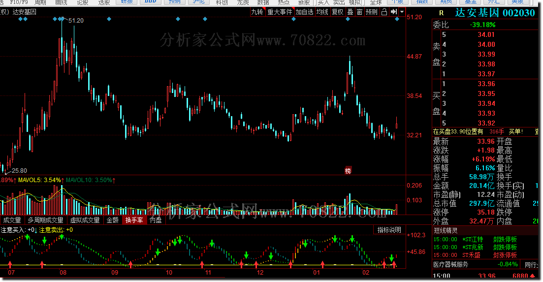
Task: Click sell level 1 price 33.97
Action: point(486,74)
